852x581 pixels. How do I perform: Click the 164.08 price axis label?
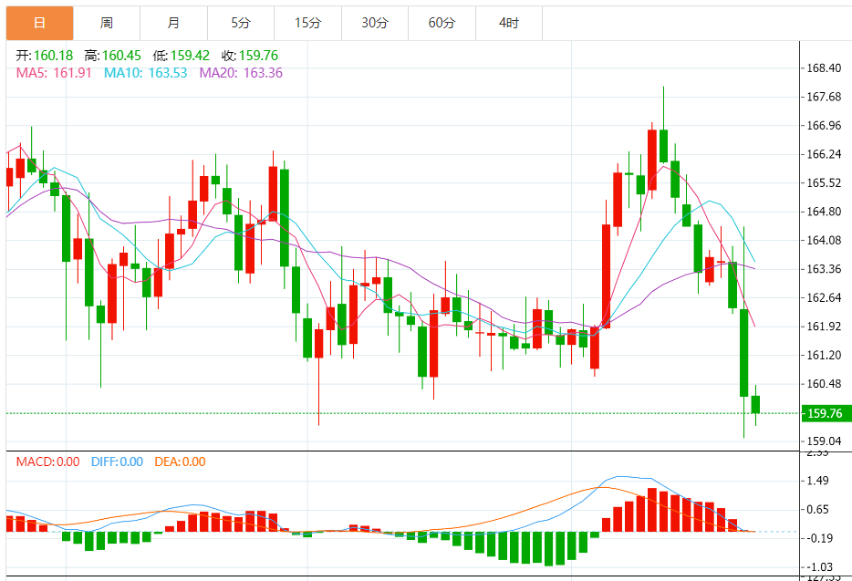click(x=824, y=240)
